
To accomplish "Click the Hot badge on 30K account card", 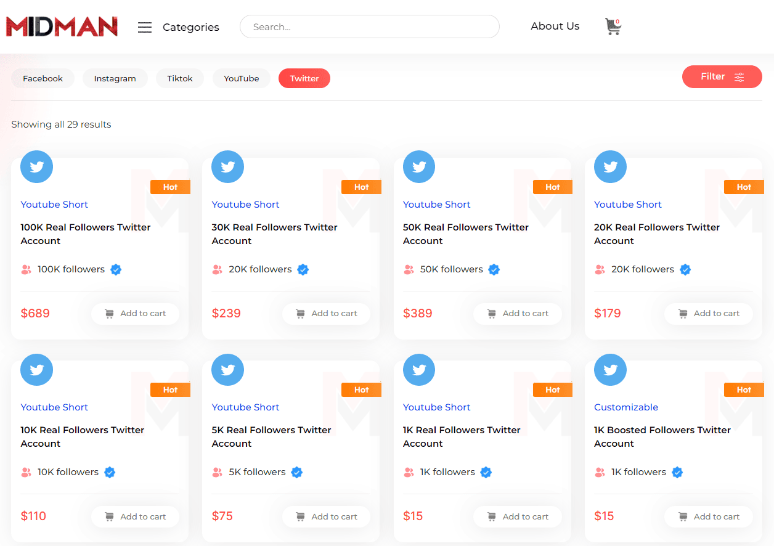I will pos(361,187).
